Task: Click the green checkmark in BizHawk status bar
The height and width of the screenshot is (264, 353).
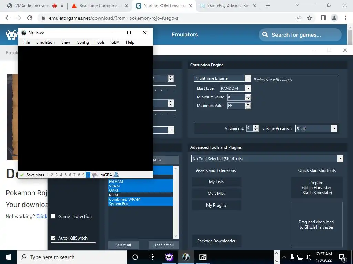Action: [x=22, y=175]
